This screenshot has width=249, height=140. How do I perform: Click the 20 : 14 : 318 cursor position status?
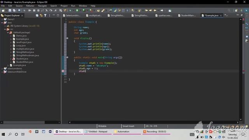click(151, 126)
